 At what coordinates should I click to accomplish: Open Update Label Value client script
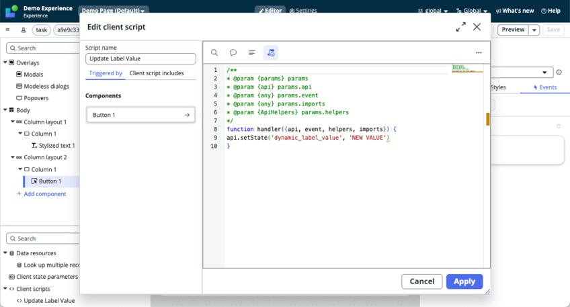(x=46, y=300)
